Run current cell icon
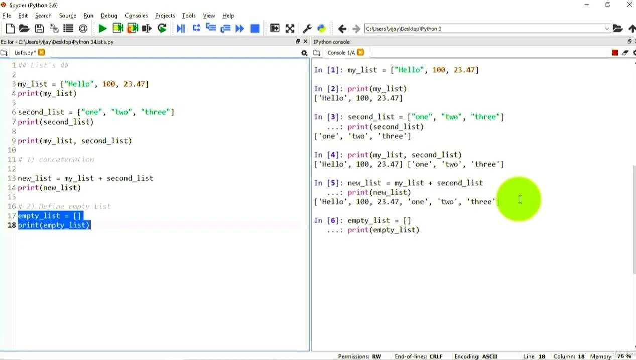The image size is (636, 360). point(118,29)
